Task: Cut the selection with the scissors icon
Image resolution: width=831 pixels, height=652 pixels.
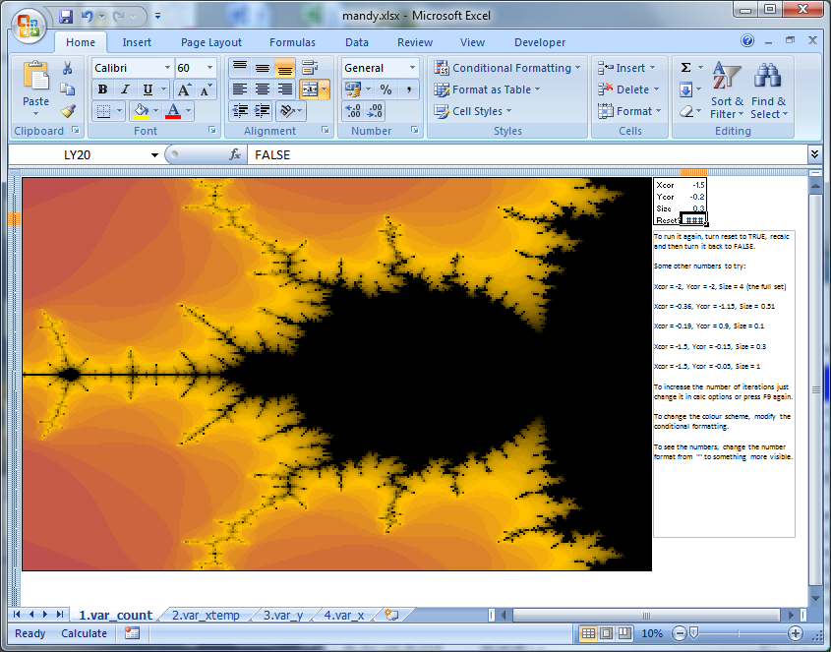Action: pyautogui.click(x=67, y=68)
